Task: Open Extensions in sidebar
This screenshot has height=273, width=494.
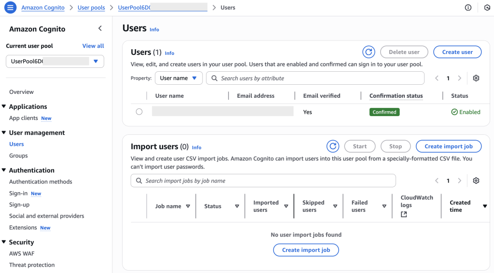Action: (x=23, y=227)
